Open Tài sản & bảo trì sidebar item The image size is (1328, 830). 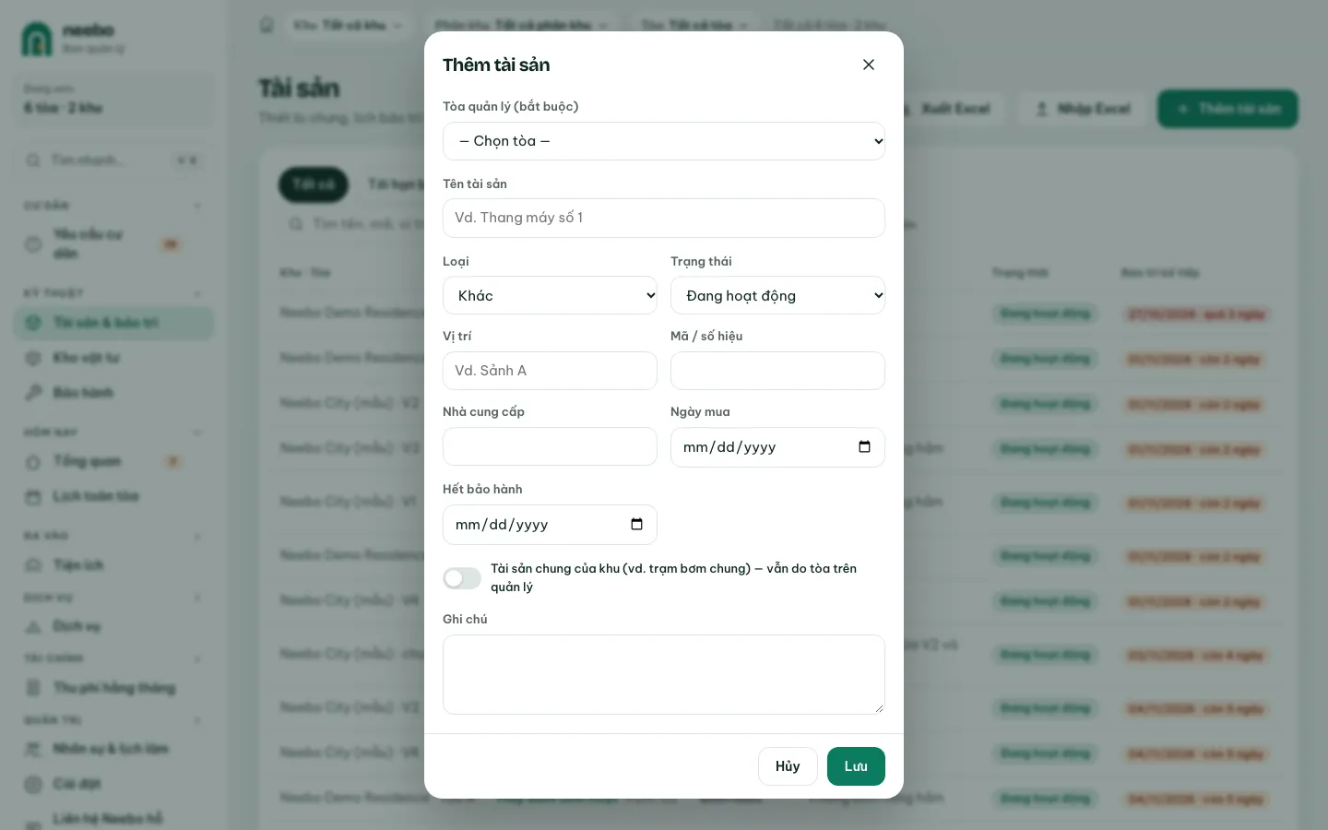pos(113,323)
